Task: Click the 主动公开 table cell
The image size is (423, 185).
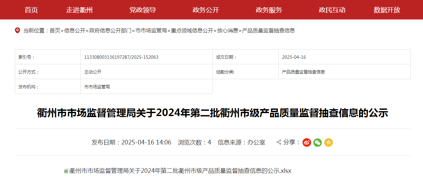Action: [x=146, y=72]
